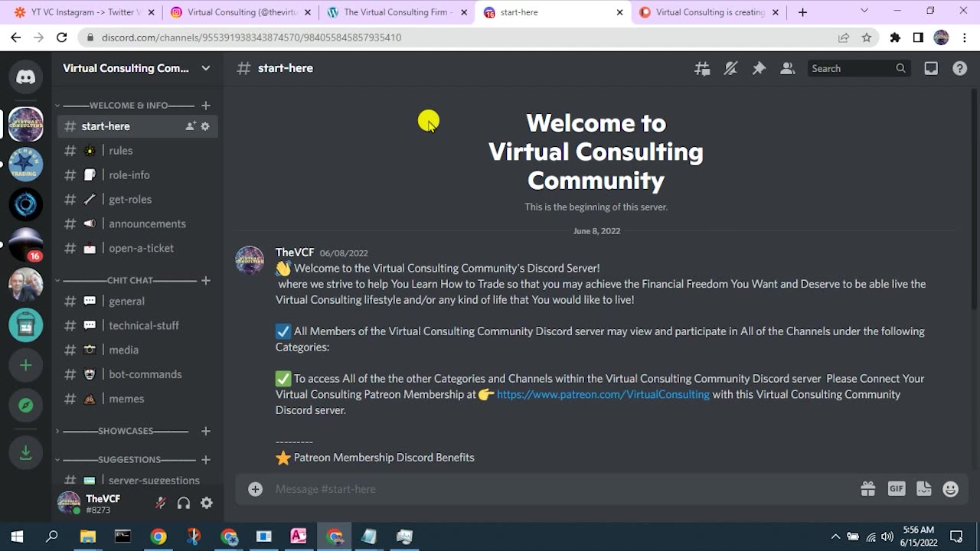Toggle Member List icon
Image resolution: width=980 pixels, height=551 pixels.
787,68
